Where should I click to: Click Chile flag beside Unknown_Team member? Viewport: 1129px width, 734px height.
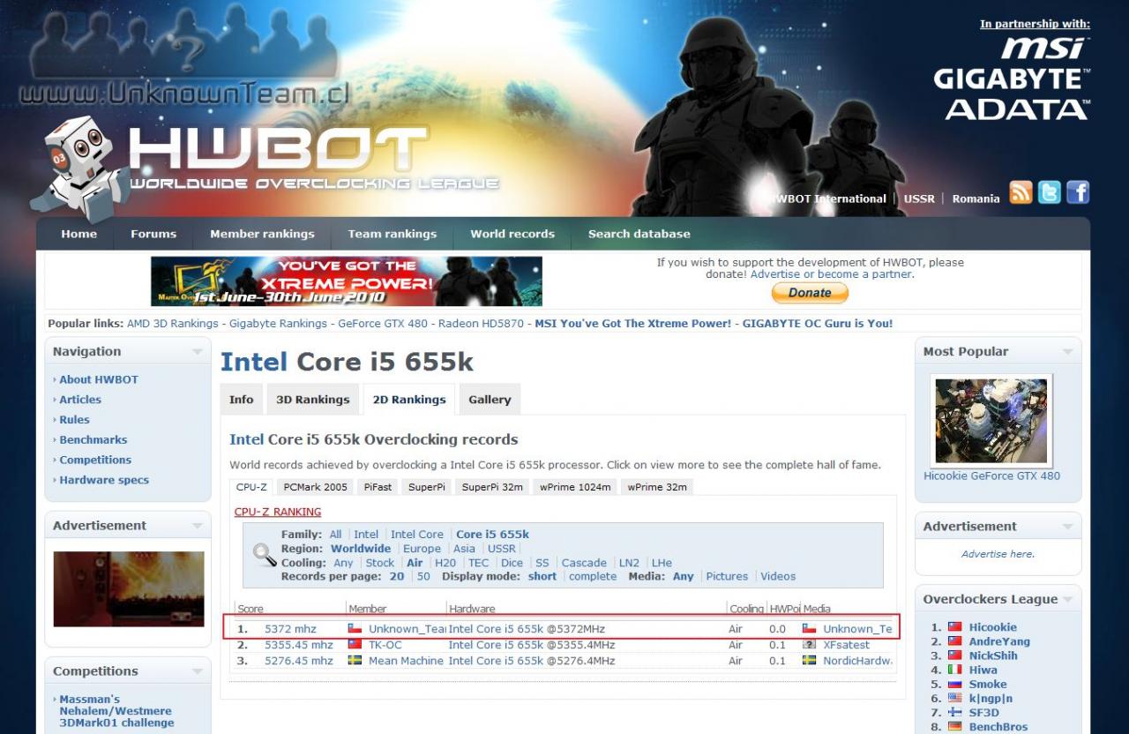point(355,629)
